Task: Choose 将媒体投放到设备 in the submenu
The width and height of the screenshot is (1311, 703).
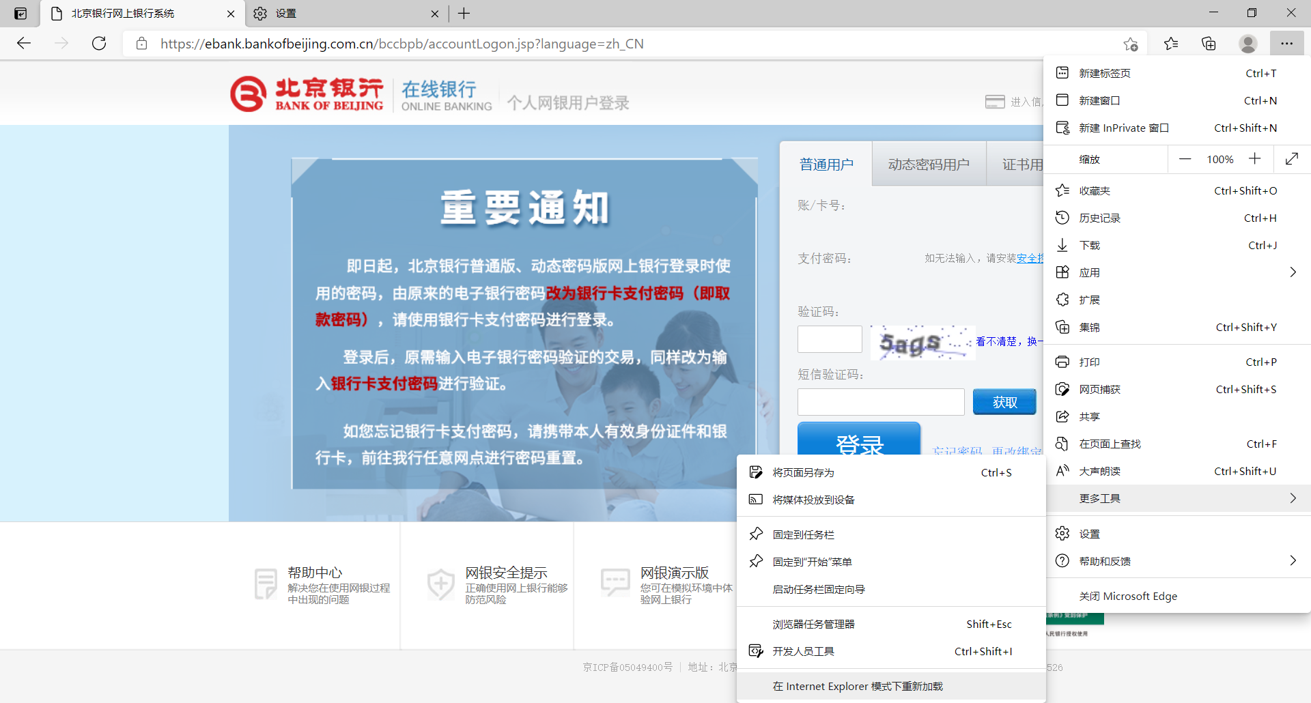Action: tap(891, 500)
